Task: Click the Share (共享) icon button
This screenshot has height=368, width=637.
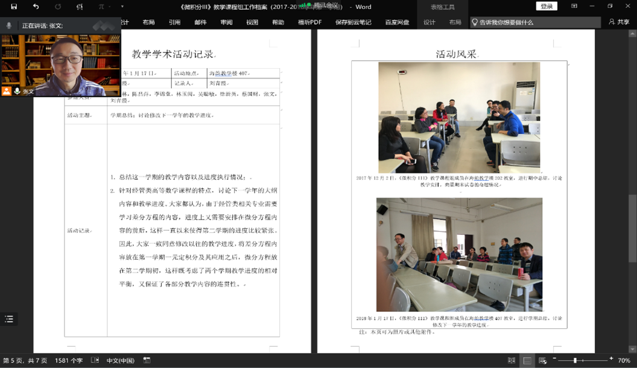Action: coord(620,22)
